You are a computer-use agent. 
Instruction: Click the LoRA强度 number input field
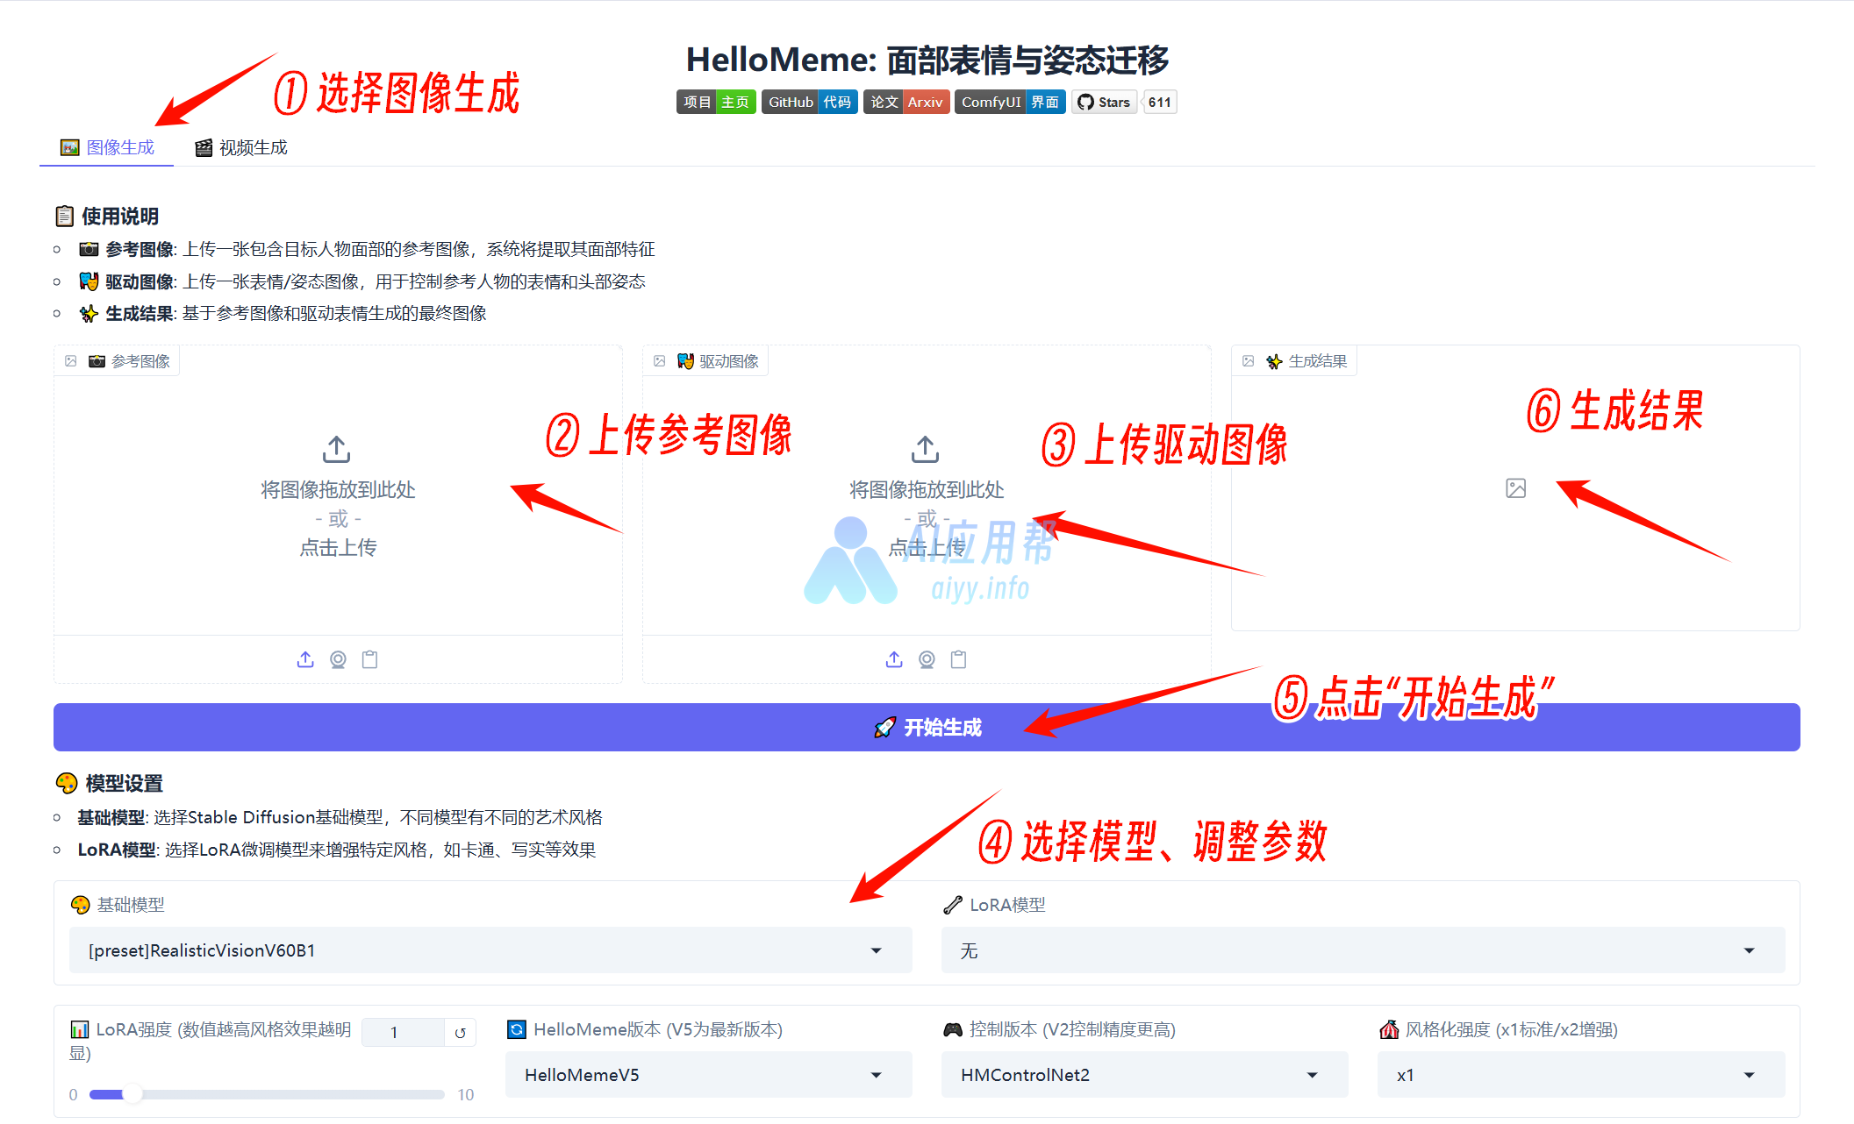[403, 1032]
